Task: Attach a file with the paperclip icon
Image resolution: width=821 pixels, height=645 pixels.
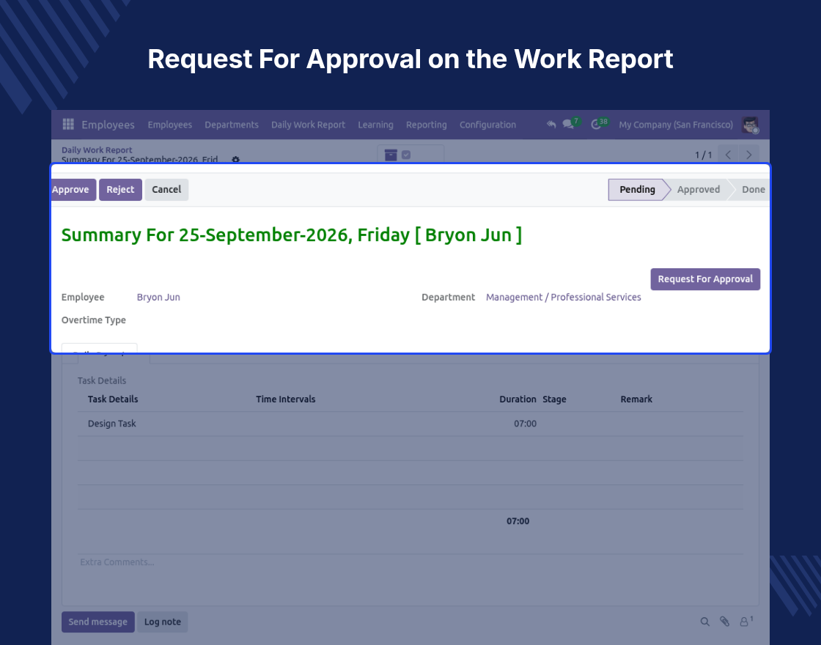Action: tap(725, 622)
